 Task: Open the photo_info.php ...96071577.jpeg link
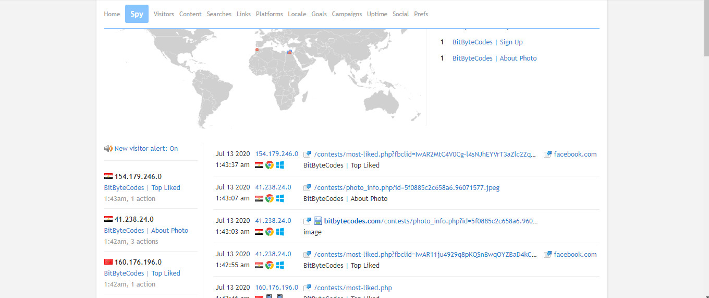(407, 188)
